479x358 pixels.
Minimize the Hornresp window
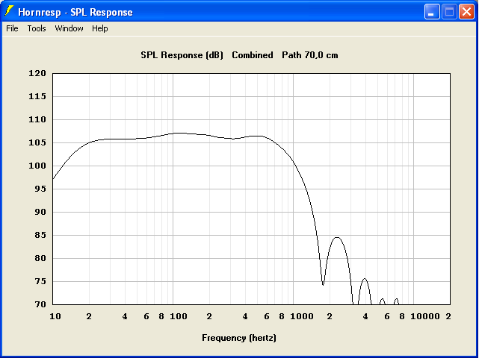tap(432, 12)
